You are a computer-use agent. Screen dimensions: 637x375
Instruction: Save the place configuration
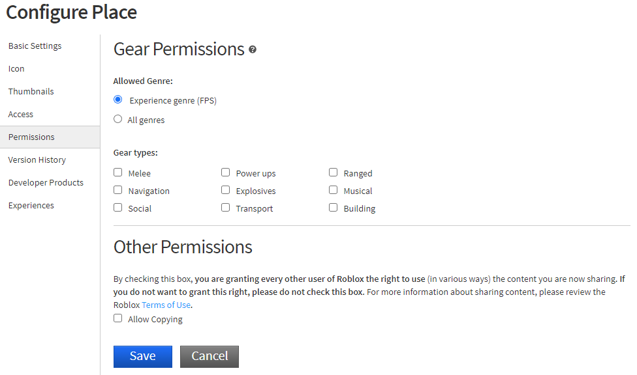pos(142,356)
